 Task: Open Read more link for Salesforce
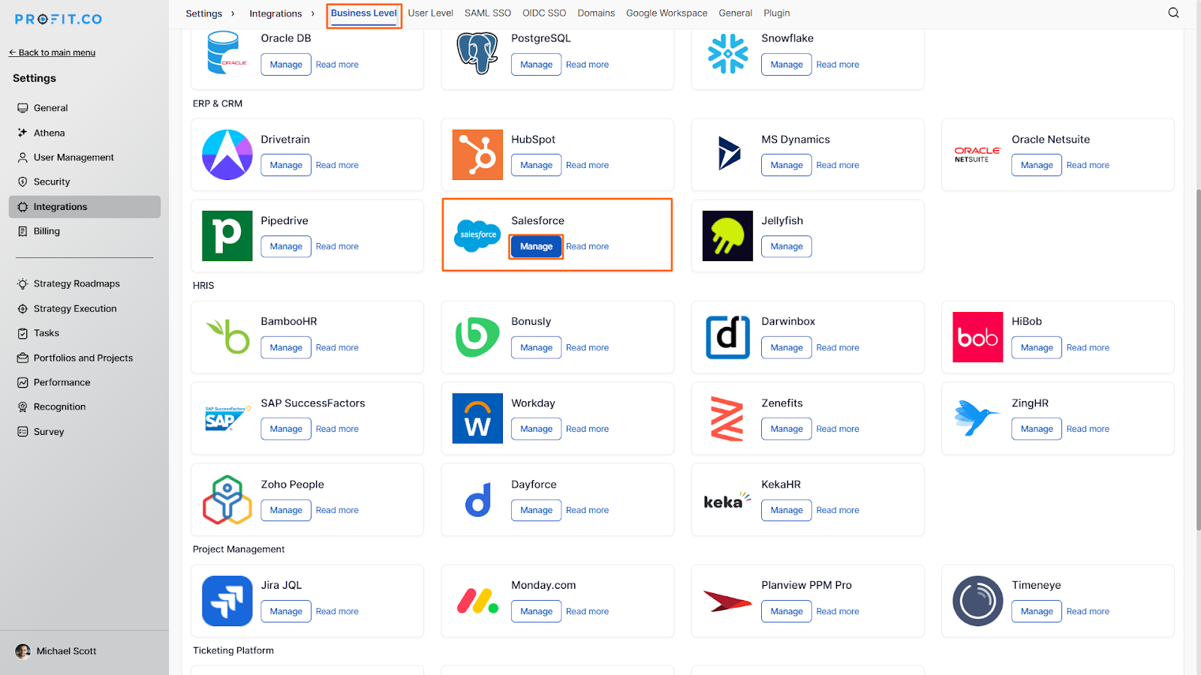(x=588, y=246)
